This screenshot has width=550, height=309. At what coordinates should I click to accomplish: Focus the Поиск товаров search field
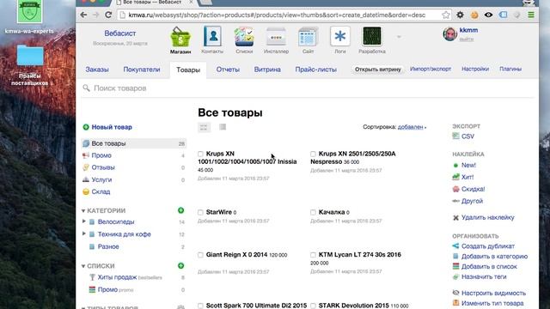309,88
